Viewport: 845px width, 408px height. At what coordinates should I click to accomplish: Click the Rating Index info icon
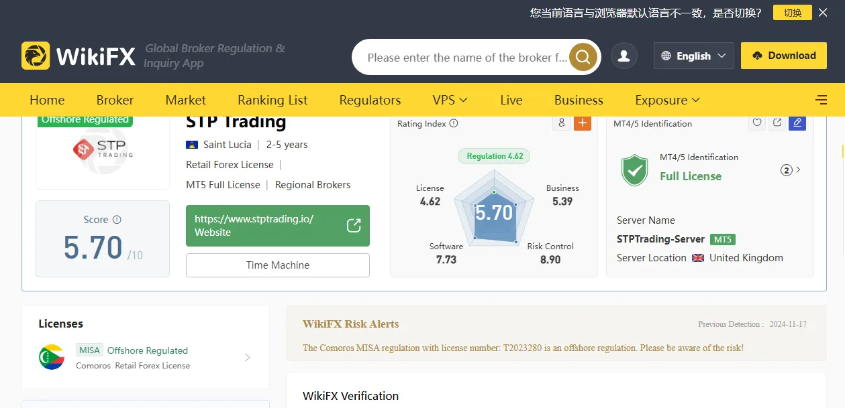pos(454,123)
